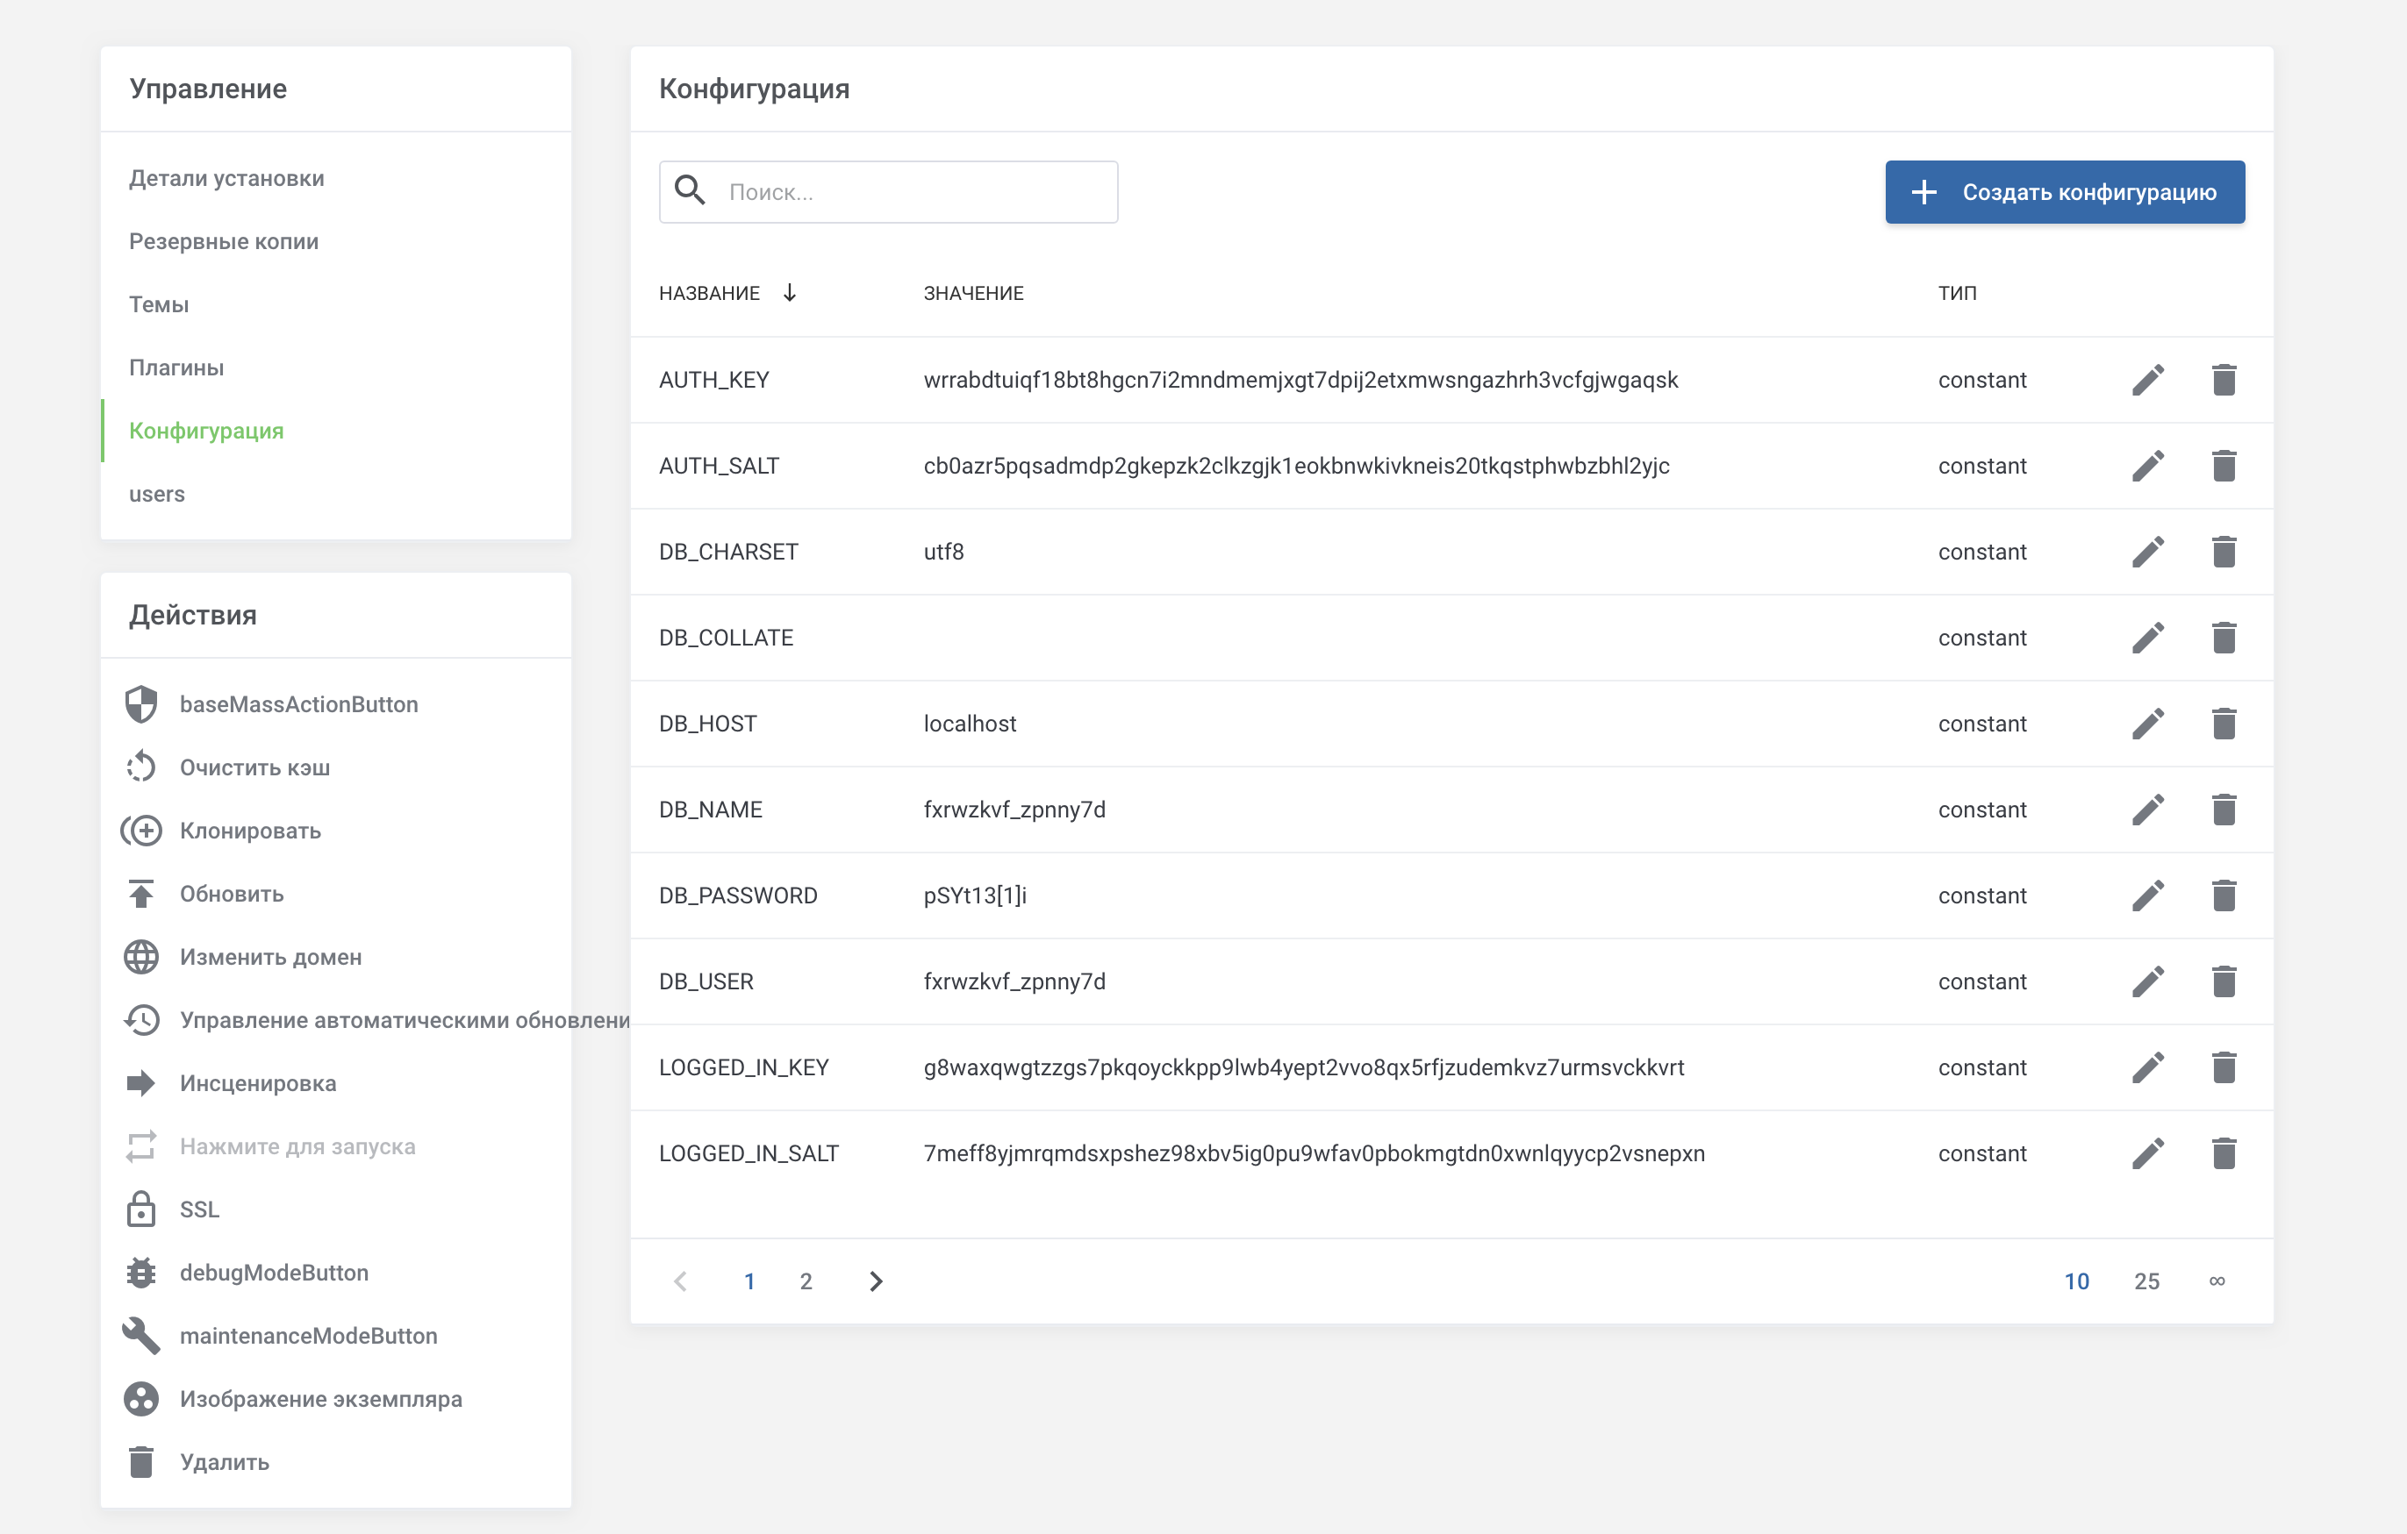This screenshot has width=2407, height=1534.
Task: Click Изображение экземпляра action
Action: pyautogui.click(x=321, y=1399)
